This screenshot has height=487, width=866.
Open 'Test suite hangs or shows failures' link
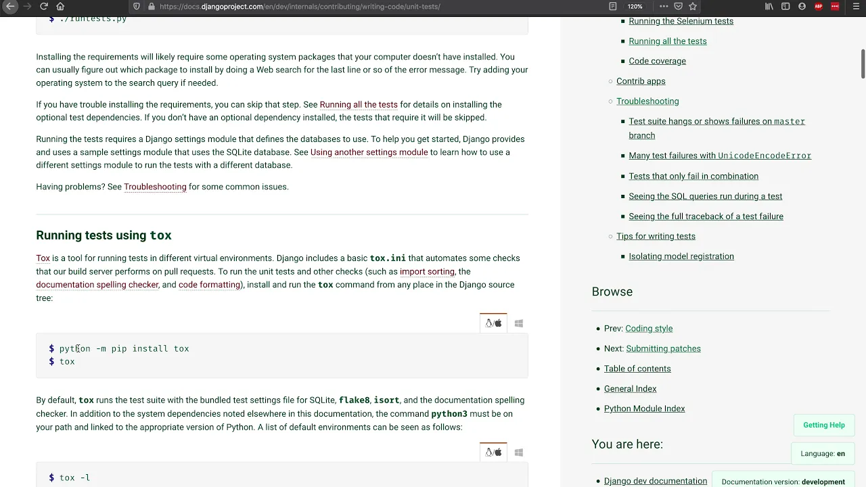click(716, 128)
